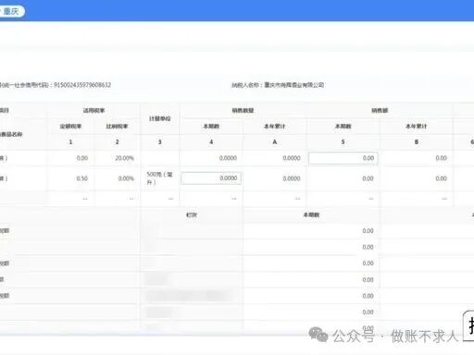This screenshot has width=474, height=355.
Task: Click the 销售额 column header
Action: pos(380,110)
